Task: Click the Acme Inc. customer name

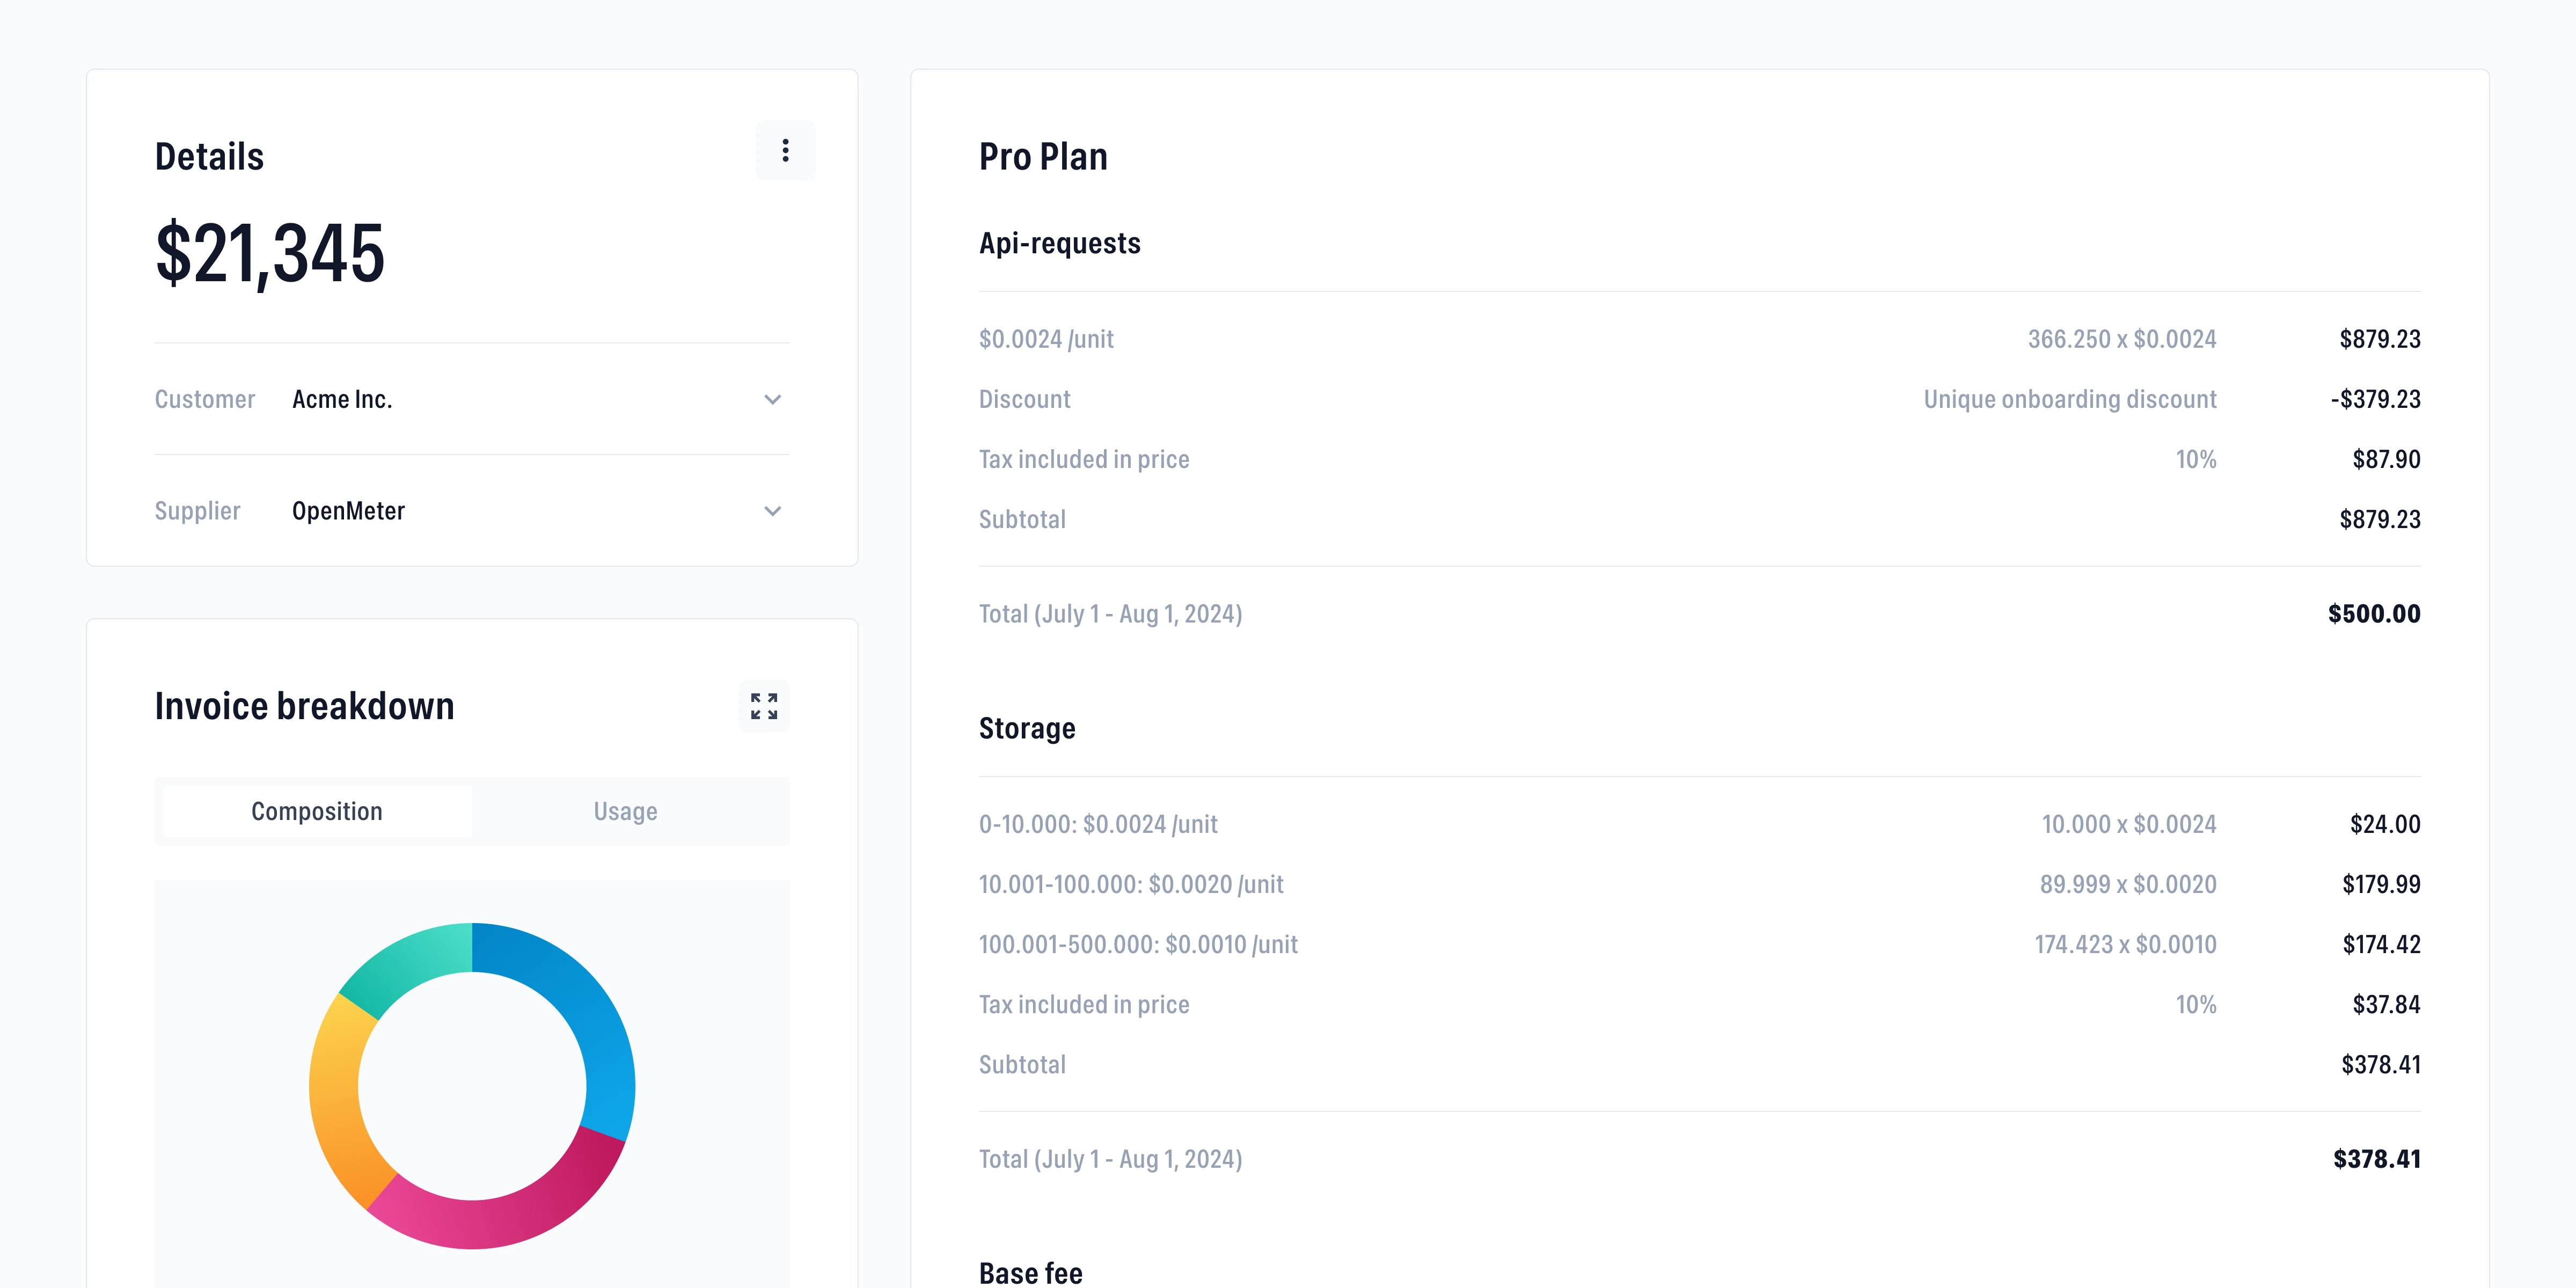Action: (342, 399)
